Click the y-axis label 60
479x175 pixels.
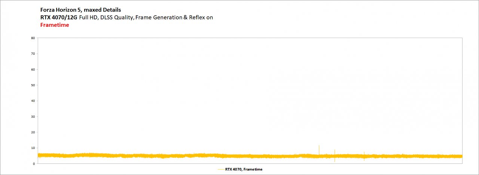(33, 69)
